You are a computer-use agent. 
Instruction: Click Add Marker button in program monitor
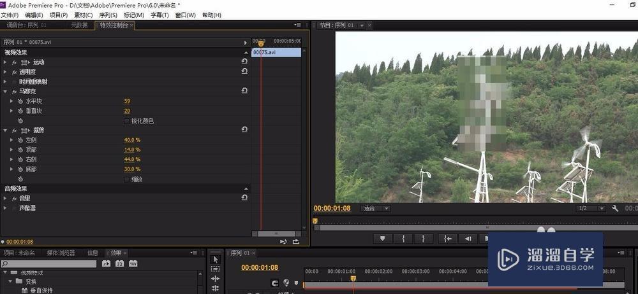pyautogui.click(x=382, y=239)
